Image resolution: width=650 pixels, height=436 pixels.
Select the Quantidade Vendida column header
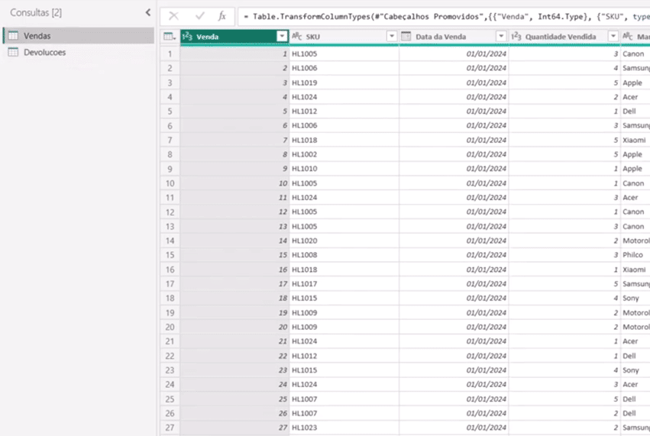[x=564, y=37]
